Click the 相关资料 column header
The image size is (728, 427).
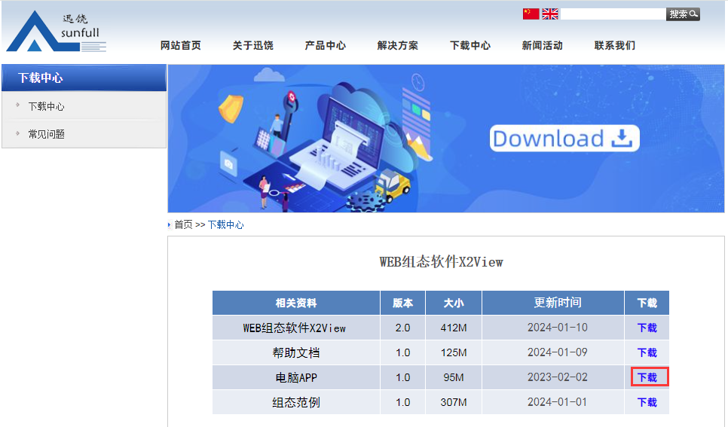tap(296, 303)
